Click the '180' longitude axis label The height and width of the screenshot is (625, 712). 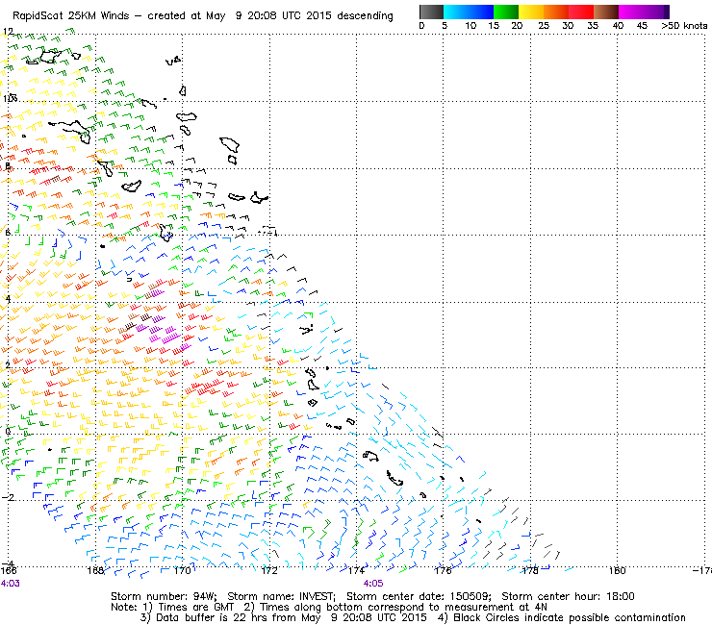[617, 570]
